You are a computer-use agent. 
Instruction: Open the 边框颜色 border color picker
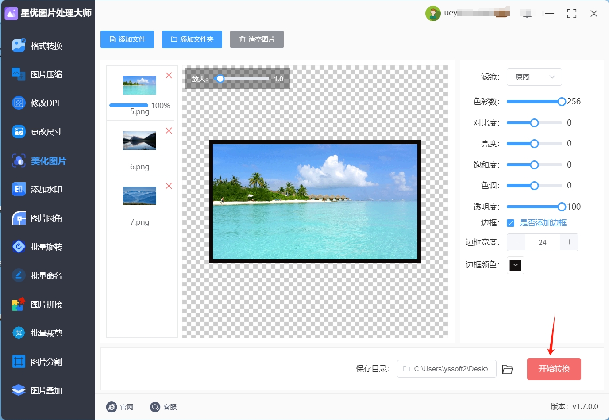pos(516,265)
